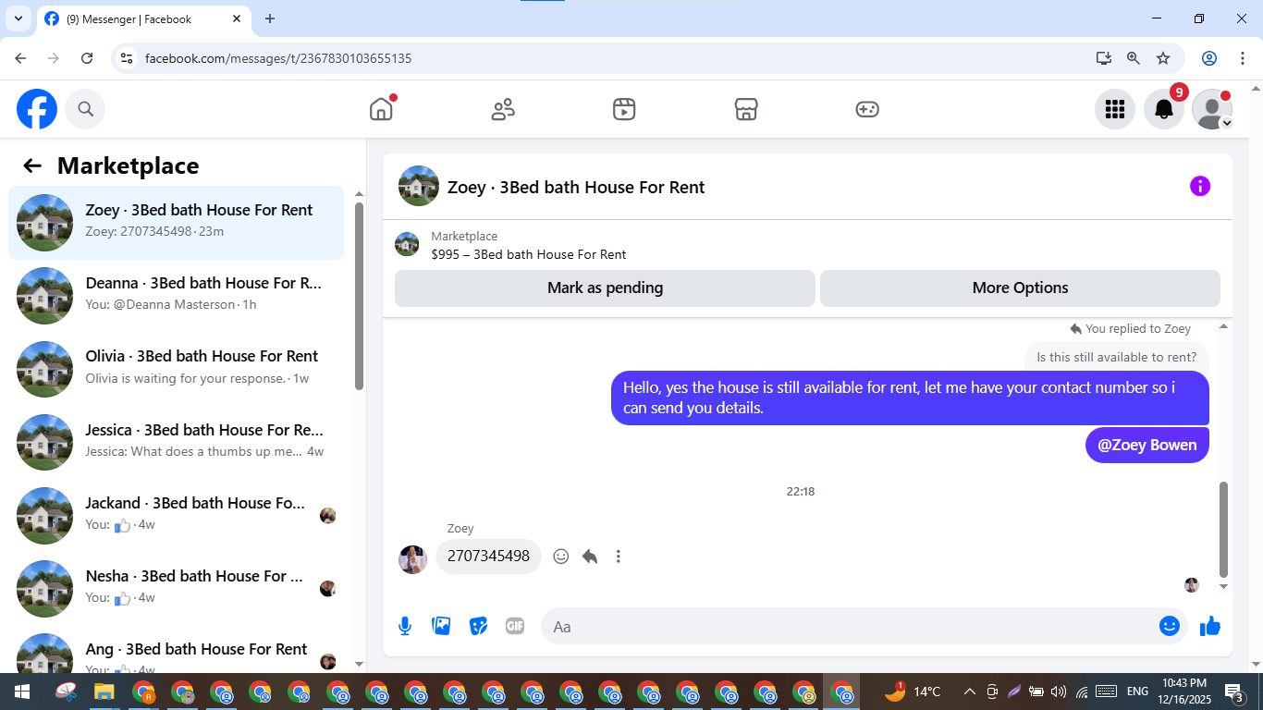The width and height of the screenshot is (1263, 710).
Task: Send a thumbs-up like
Action: coord(1210,626)
